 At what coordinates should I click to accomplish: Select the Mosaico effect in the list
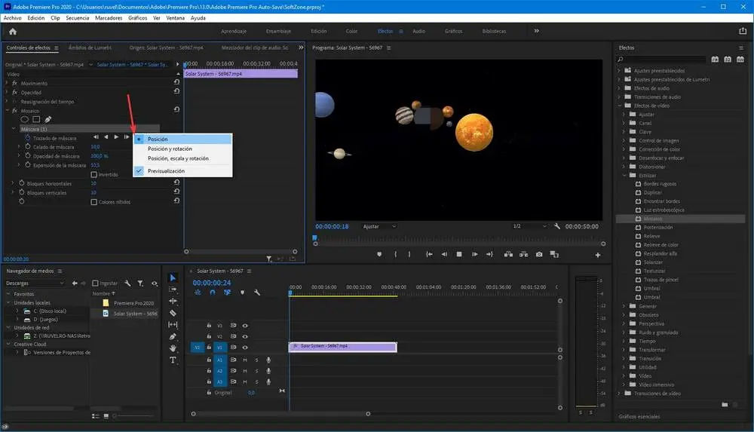point(653,219)
